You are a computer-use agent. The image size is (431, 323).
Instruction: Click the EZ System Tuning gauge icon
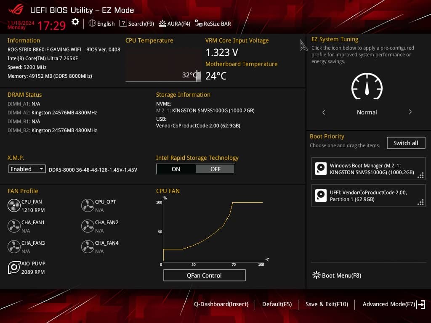[x=367, y=86]
